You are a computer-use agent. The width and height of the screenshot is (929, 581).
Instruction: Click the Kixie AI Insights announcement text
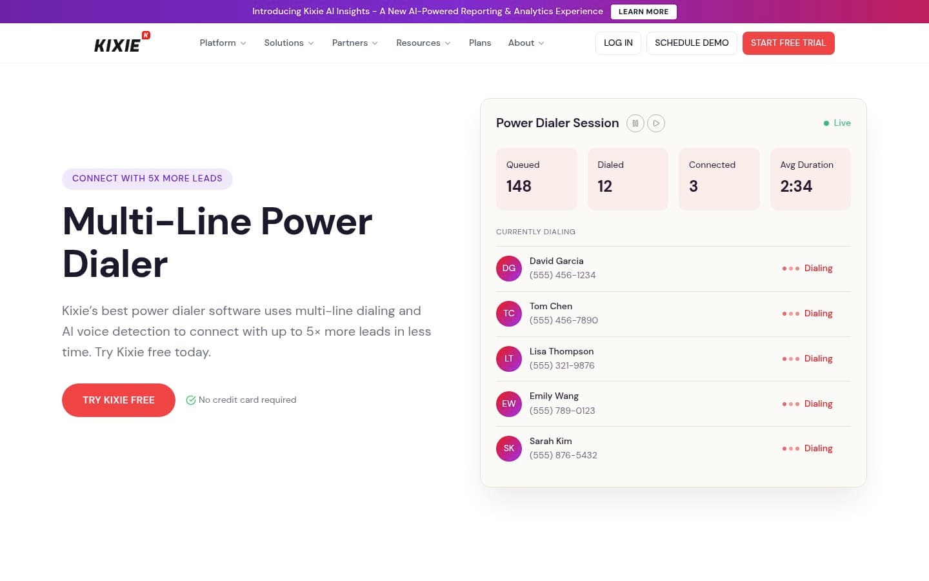[x=428, y=12]
